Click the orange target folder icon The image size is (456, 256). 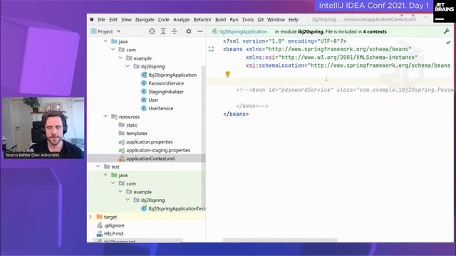pos(100,217)
